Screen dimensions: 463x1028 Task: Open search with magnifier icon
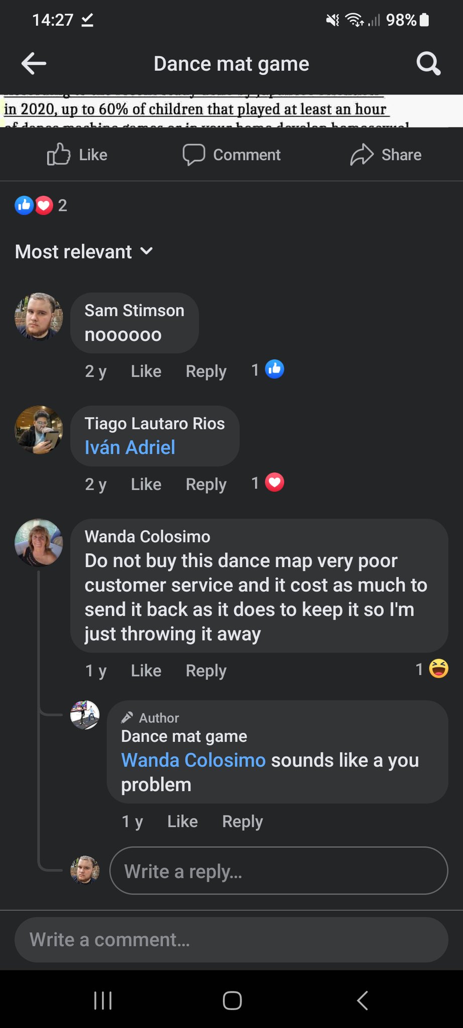428,64
